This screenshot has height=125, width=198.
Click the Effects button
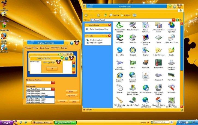(72, 92)
